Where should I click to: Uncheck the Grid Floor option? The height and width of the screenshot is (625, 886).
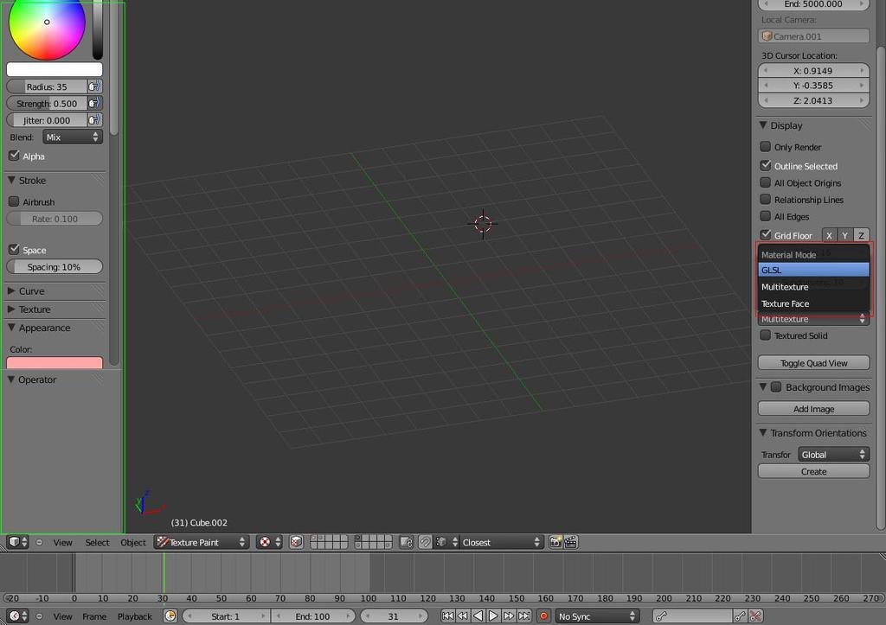(x=765, y=234)
